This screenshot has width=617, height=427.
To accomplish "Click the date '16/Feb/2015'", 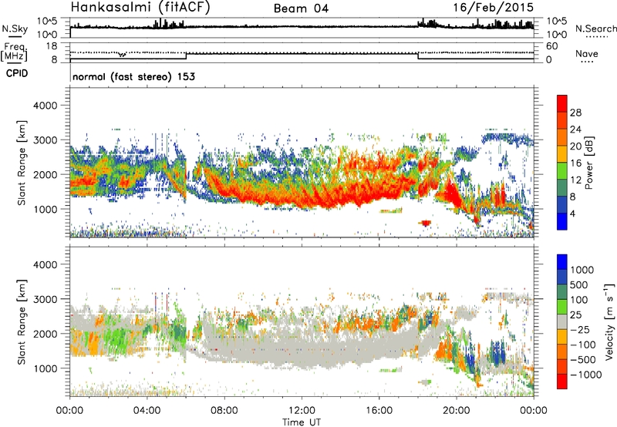I will [494, 8].
